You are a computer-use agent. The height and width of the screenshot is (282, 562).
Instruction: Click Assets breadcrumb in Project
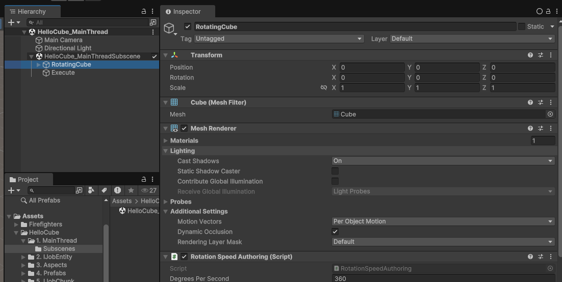pos(121,201)
